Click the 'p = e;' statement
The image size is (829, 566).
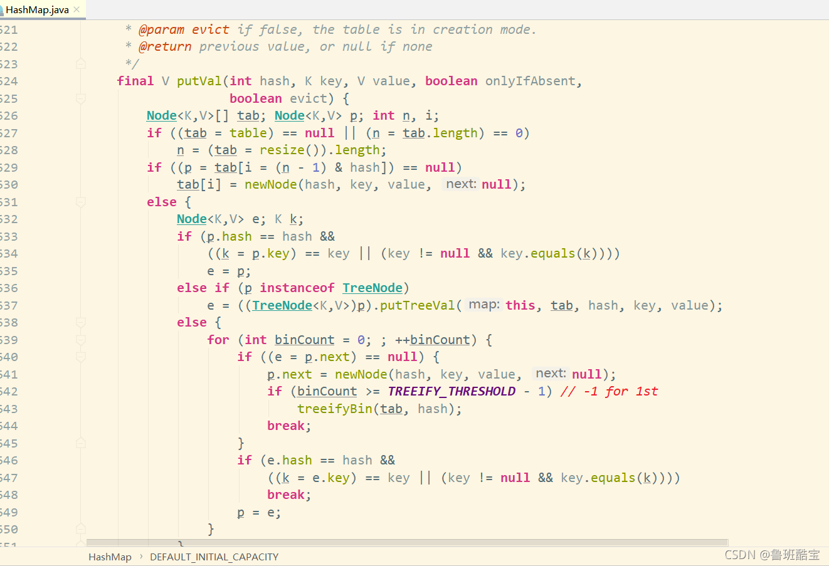pyautogui.click(x=259, y=512)
